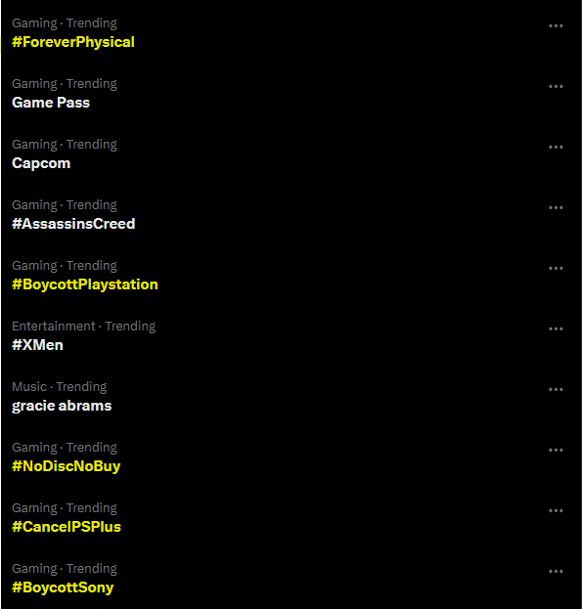The width and height of the screenshot is (582, 609).
Task: Select the #NoDiscNoBuy hashtag
Action: 67,466
